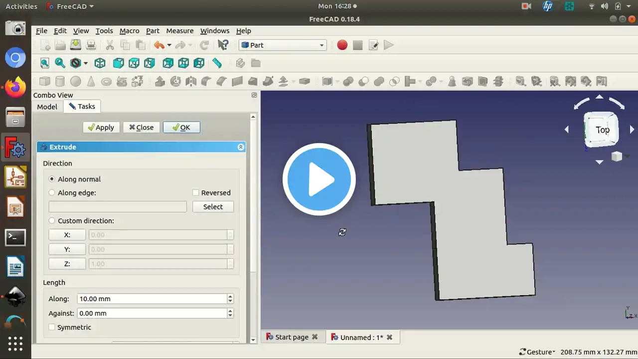The image size is (638, 359).
Task: Open the macro editor notepad icon
Action: (373, 45)
